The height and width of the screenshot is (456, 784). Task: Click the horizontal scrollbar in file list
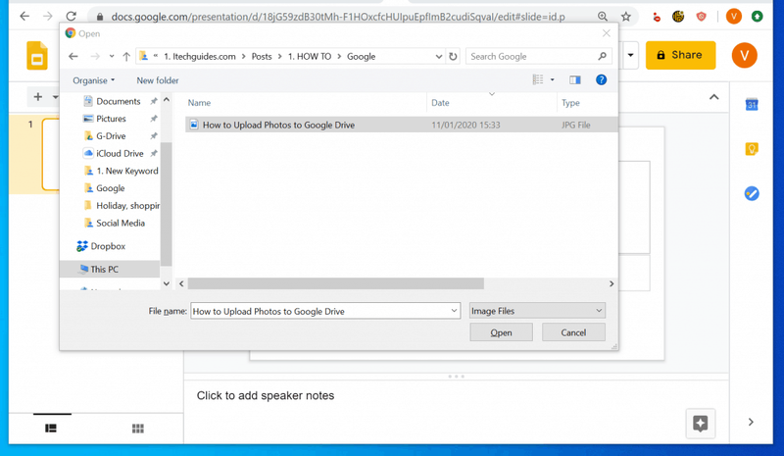pyautogui.click(x=335, y=283)
